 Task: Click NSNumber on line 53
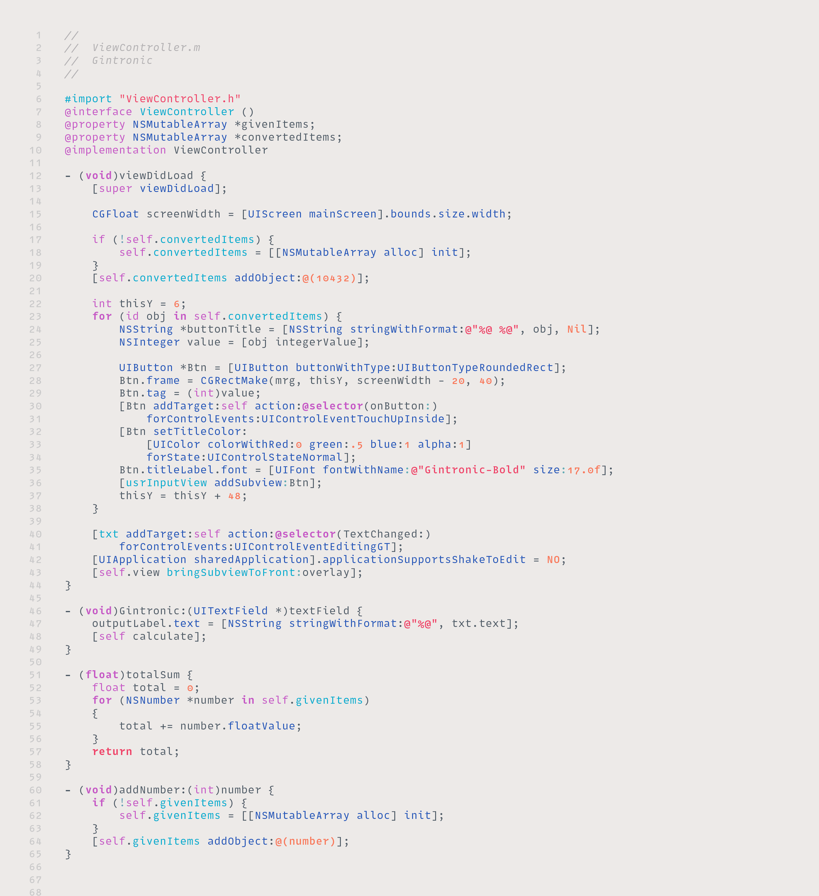152,701
